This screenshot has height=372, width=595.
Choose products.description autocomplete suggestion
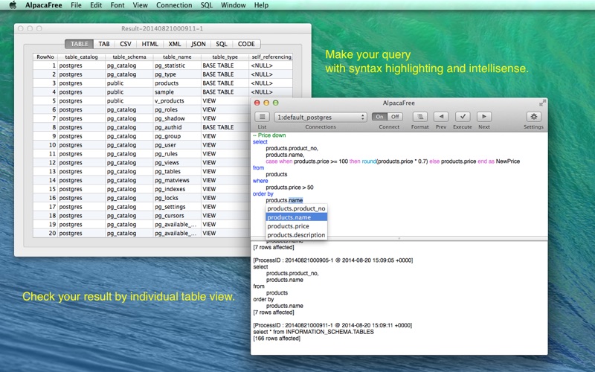point(296,235)
